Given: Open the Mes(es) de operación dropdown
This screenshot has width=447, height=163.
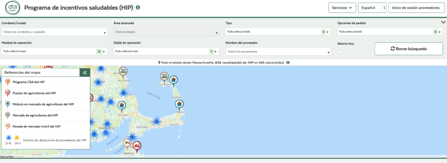Looking at the screenshot, I should [x=55, y=52].
